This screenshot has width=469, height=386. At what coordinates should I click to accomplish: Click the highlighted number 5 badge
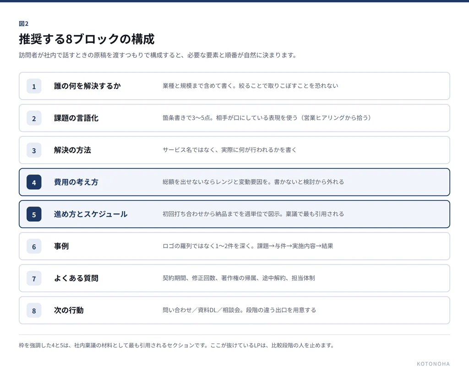coord(34,214)
